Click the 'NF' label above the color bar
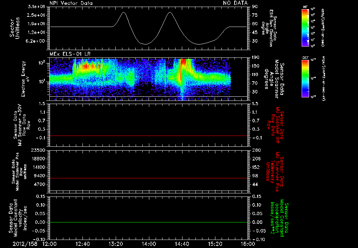This screenshot has height=248, width=358. [x=305, y=7]
